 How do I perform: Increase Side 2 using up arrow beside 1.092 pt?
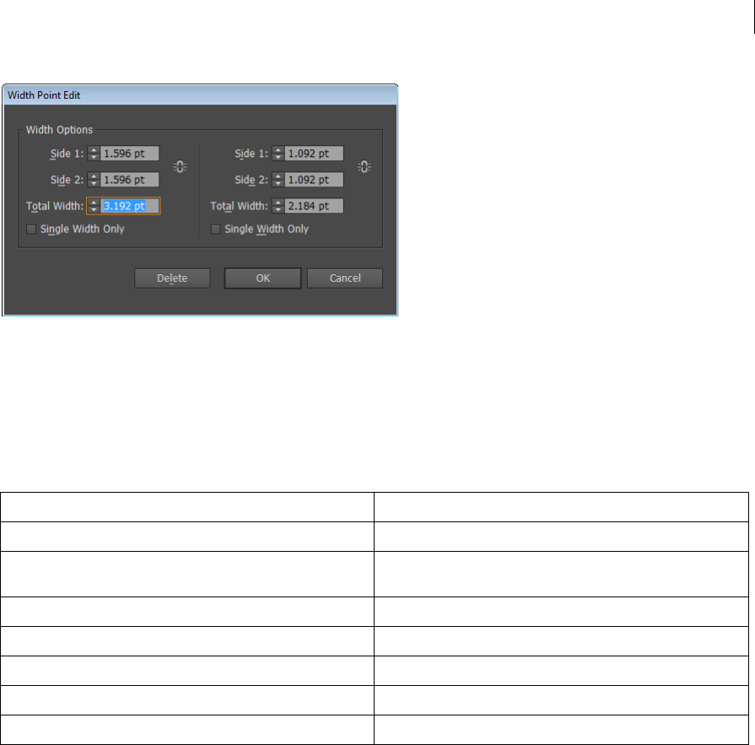[x=278, y=176]
